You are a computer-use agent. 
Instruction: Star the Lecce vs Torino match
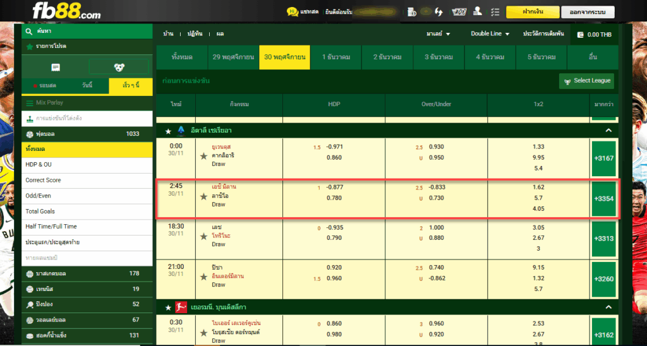[x=203, y=236]
